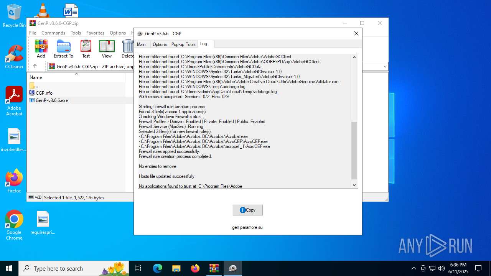
Task: Open the Favorites menu in WinRAR
Action: (x=95, y=33)
